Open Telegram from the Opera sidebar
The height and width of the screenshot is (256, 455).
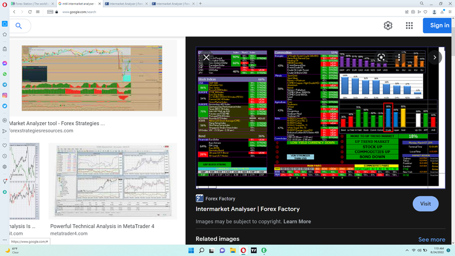(5, 84)
